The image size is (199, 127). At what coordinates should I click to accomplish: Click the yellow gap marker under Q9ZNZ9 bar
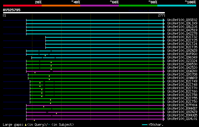point(56,113)
